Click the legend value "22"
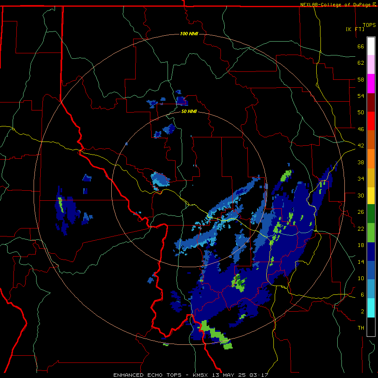The height and width of the screenshot is (378, 378). tap(361, 228)
